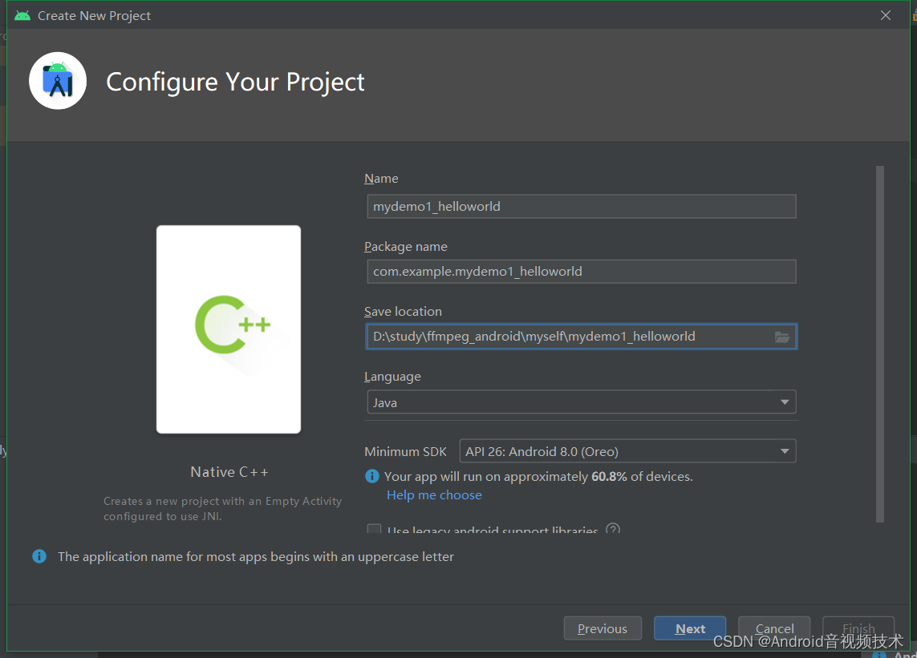Click the help question mark beside legacy libraries option
This screenshot has height=658, width=917.
(612, 529)
